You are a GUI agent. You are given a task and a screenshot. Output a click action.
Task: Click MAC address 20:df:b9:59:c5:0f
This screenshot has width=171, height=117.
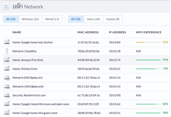click(x=88, y=104)
